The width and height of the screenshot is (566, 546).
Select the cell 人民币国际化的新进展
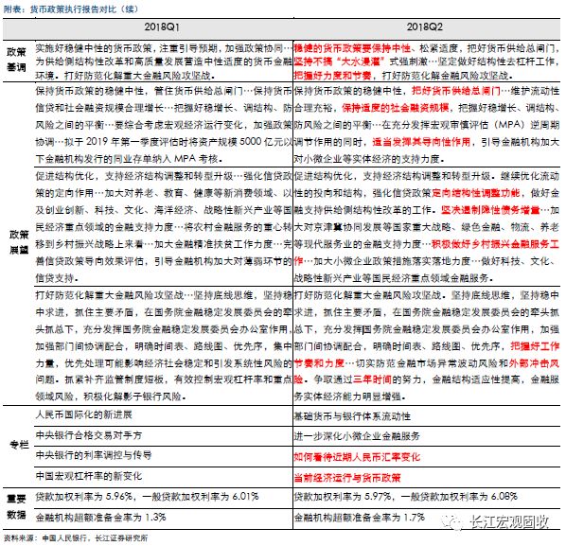[83, 414]
